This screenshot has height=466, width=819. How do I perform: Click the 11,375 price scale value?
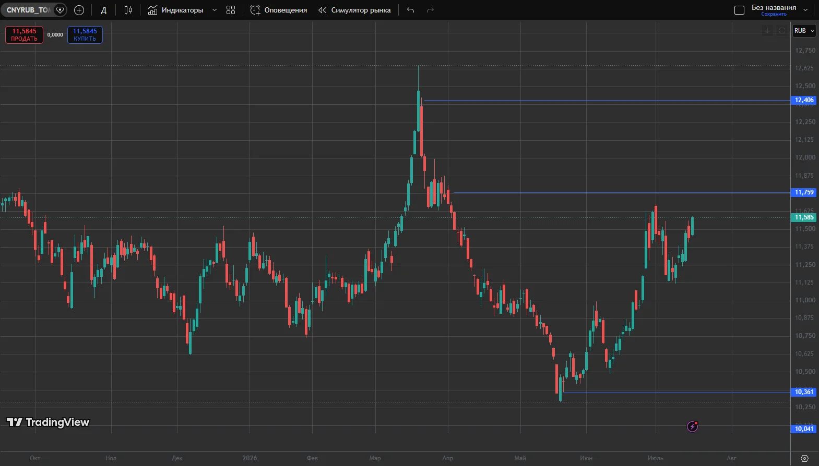tap(805, 247)
